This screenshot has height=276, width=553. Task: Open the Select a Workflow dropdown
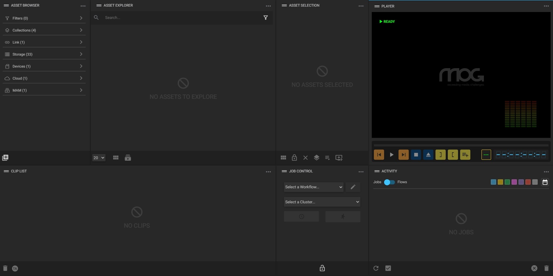click(x=313, y=187)
